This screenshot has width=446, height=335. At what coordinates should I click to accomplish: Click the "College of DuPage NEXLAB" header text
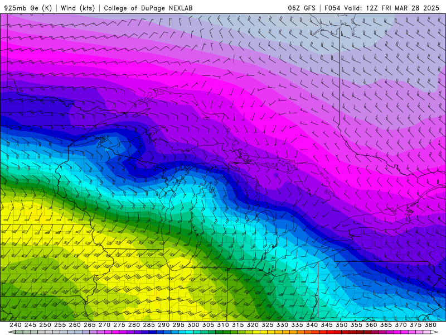(148, 8)
